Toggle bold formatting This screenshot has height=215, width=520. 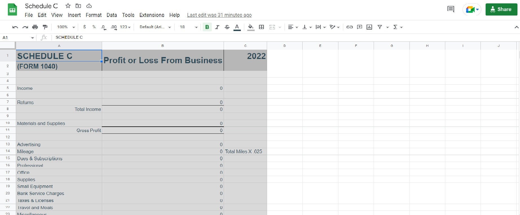tap(207, 27)
